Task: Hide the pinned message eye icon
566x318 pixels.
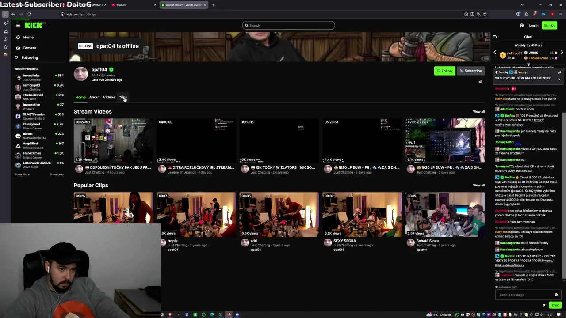Action: pyautogui.click(x=559, y=72)
